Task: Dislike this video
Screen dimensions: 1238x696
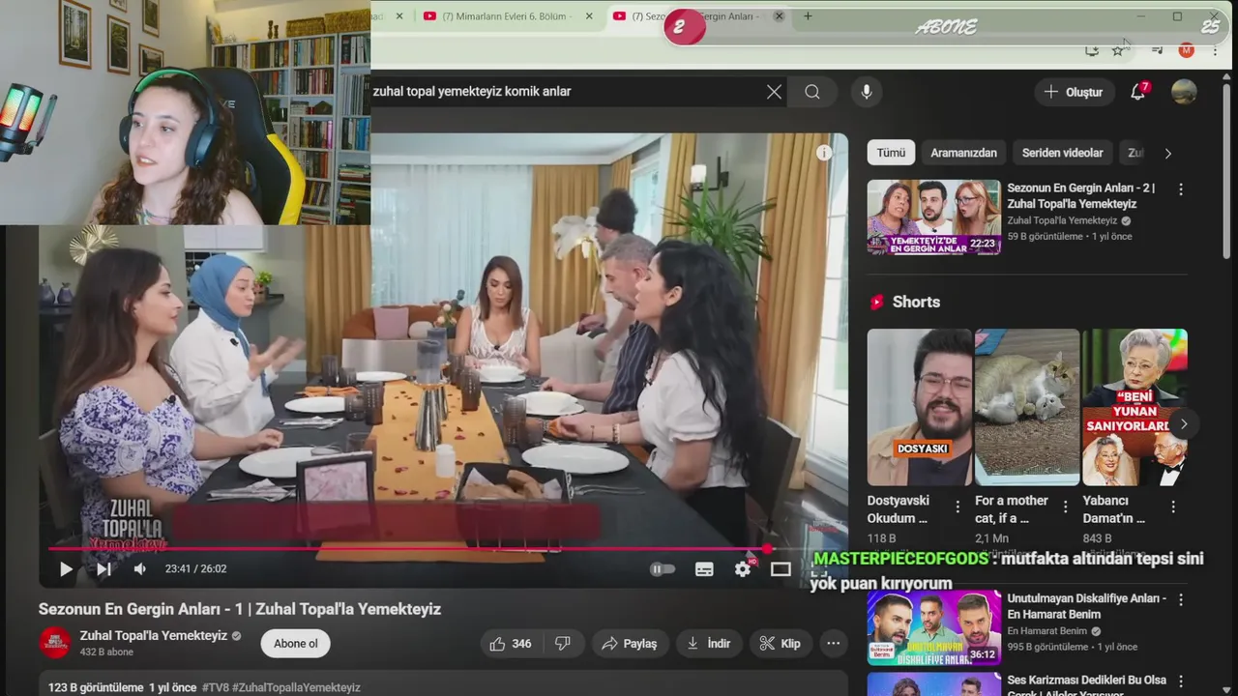Action: (x=562, y=644)
